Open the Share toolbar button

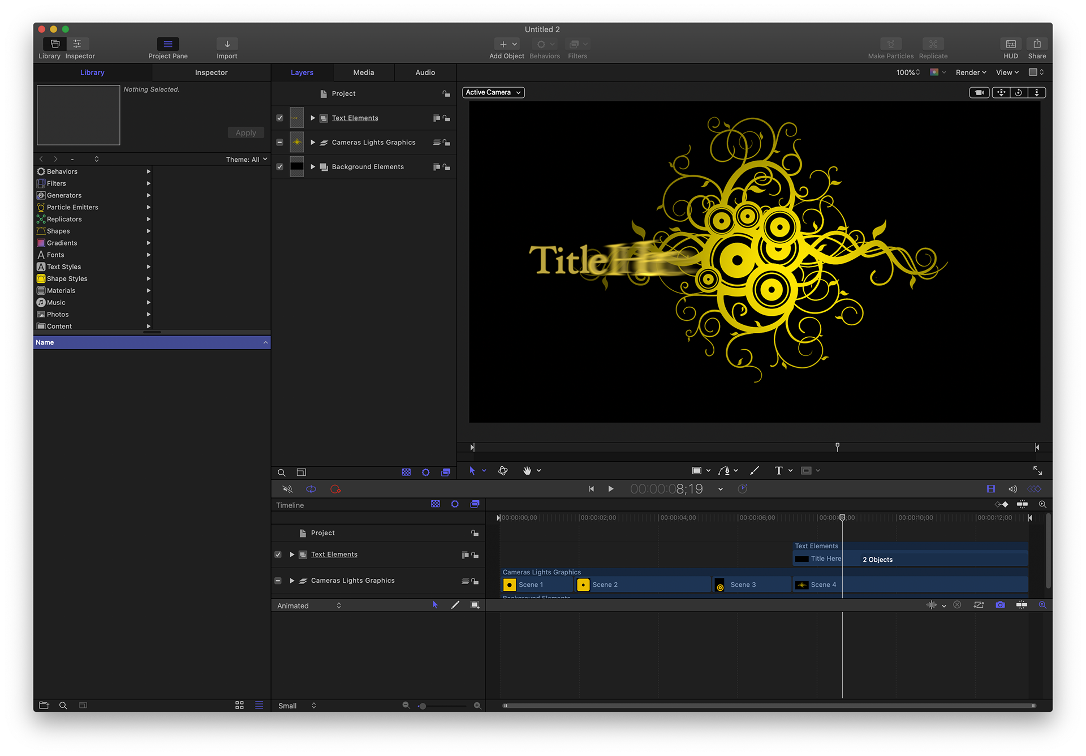pyautogui.click(x=1037, y=44)
